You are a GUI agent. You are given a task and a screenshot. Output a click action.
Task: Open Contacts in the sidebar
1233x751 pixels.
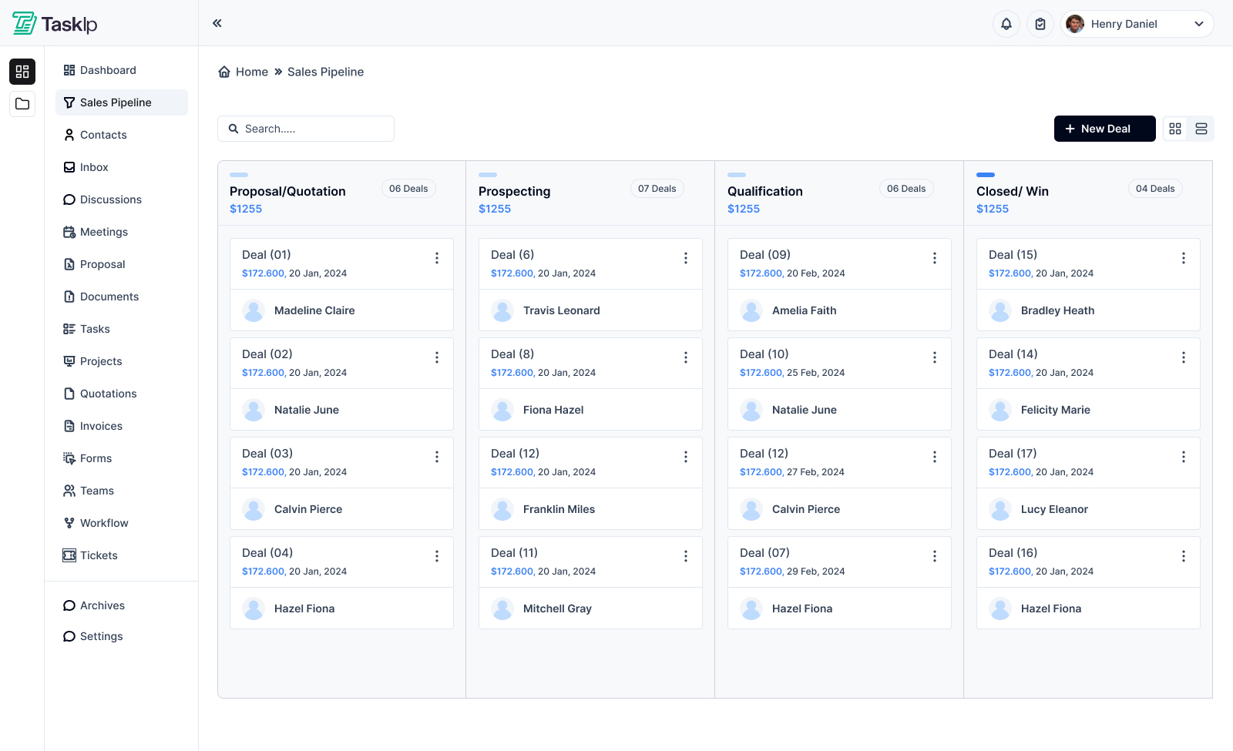[x=103, y=135]
